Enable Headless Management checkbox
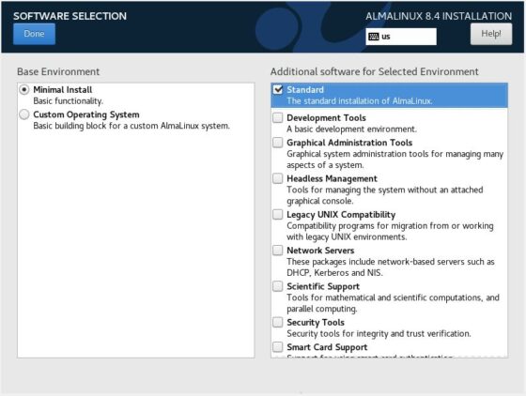The height and width of the screenshot is (396, 526). pos(278,178)
